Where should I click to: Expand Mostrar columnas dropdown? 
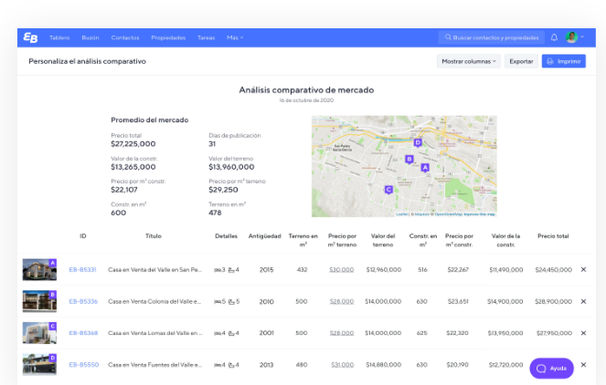[x=468, y=61]
